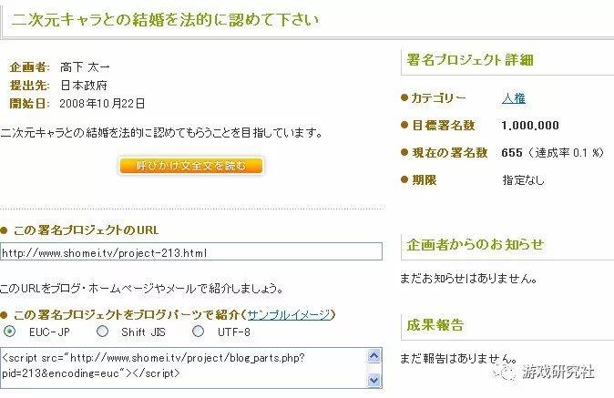614x398 pixels.
Task: Open the 人権 category link
Action: [514, 97]
